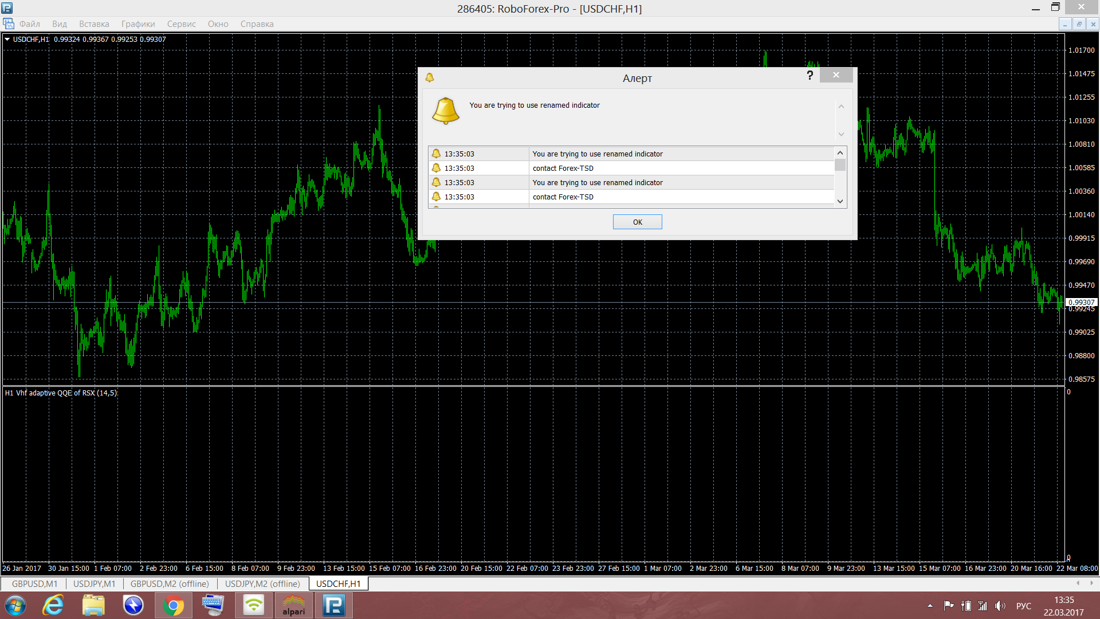Click the alert list scrollbar thumb
The width and height of the screenshot is (1100, 619).
click(x=840, y=165)
